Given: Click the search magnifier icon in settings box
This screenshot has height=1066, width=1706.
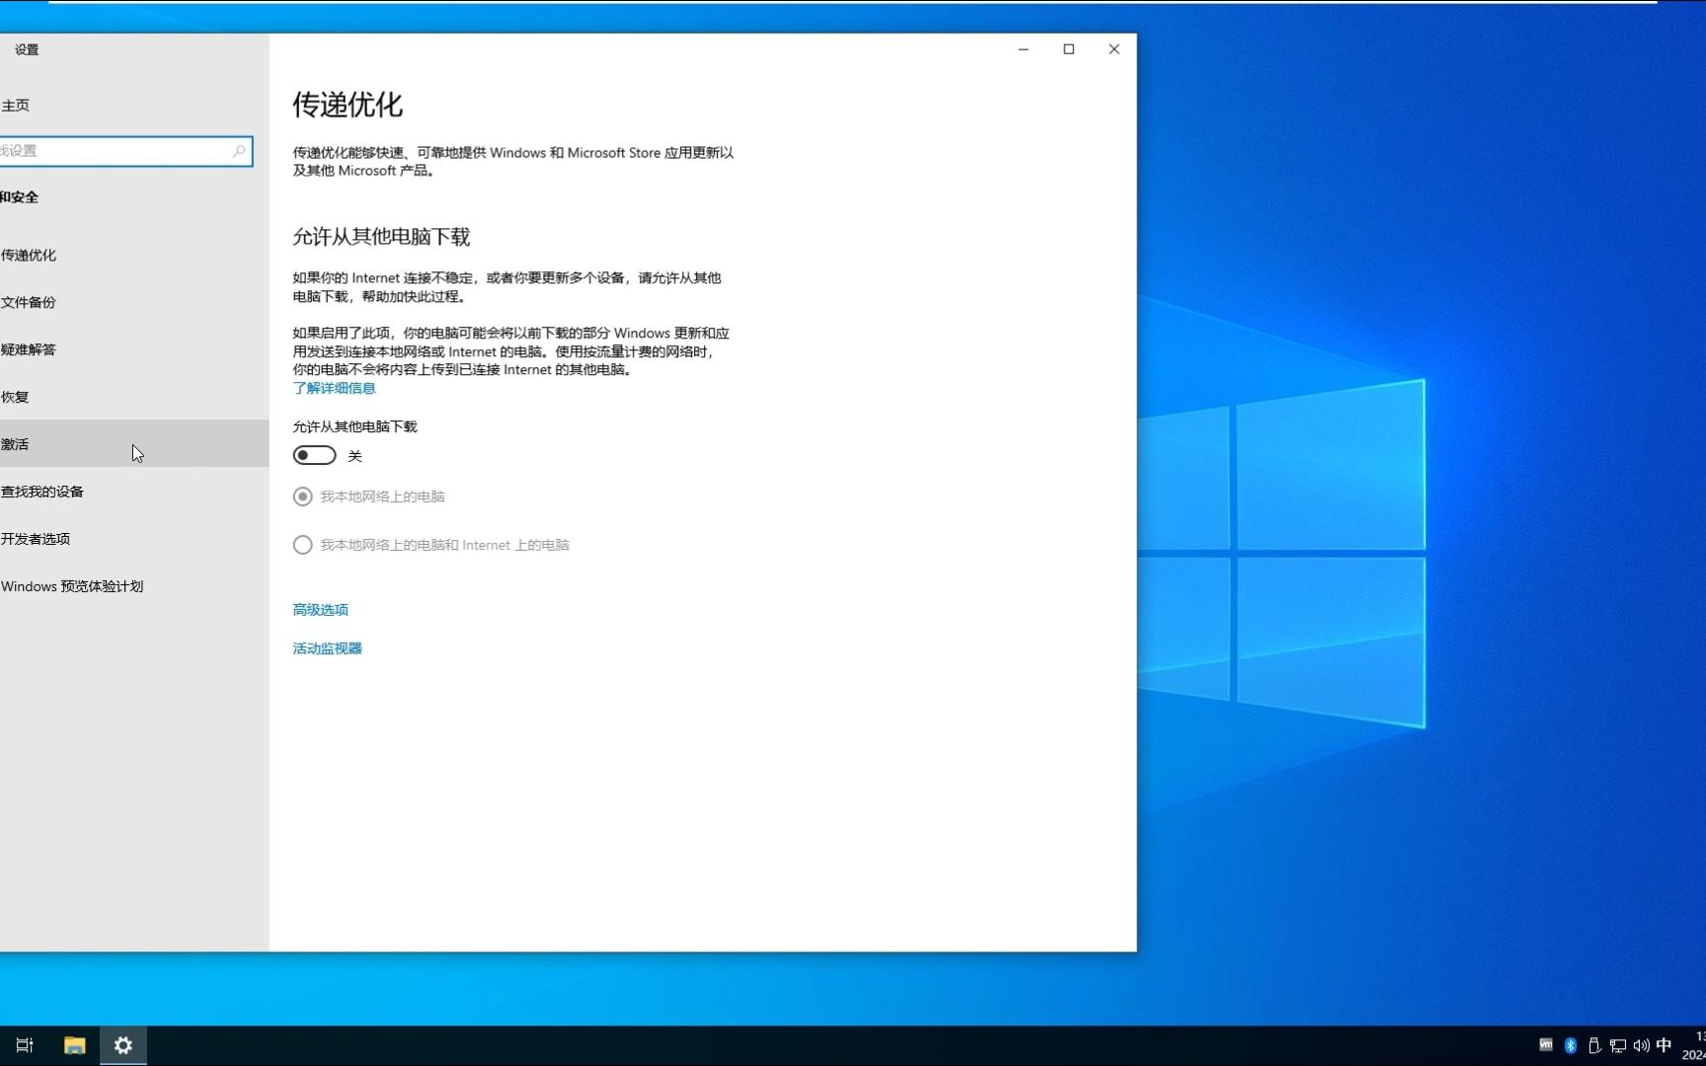Looking at the screenshot, I should click(239, 151).
